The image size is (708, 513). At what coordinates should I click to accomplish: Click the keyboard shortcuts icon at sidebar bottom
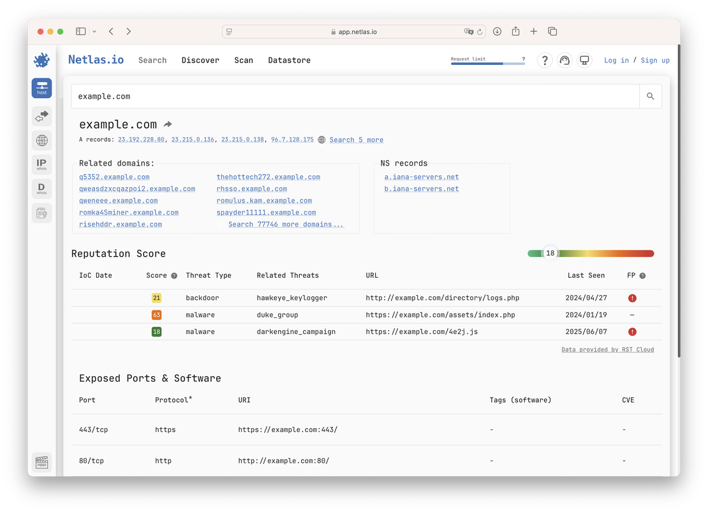(41, 462)
